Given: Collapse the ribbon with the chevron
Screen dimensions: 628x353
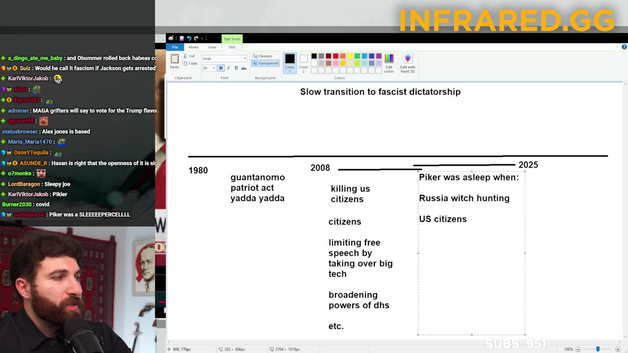Looking at the screenshot, I should click(617, 47).
